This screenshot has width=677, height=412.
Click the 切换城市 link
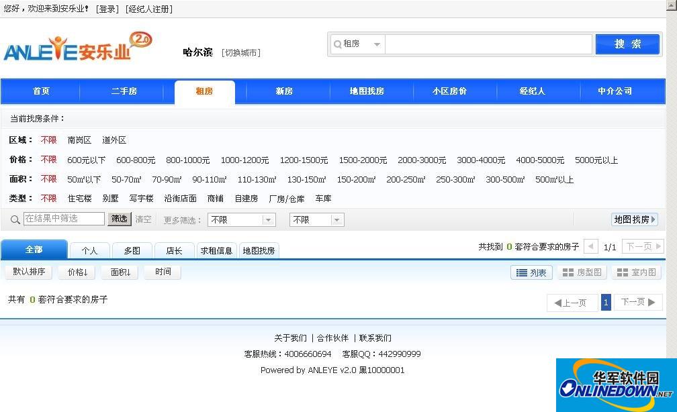pos(240,53)
